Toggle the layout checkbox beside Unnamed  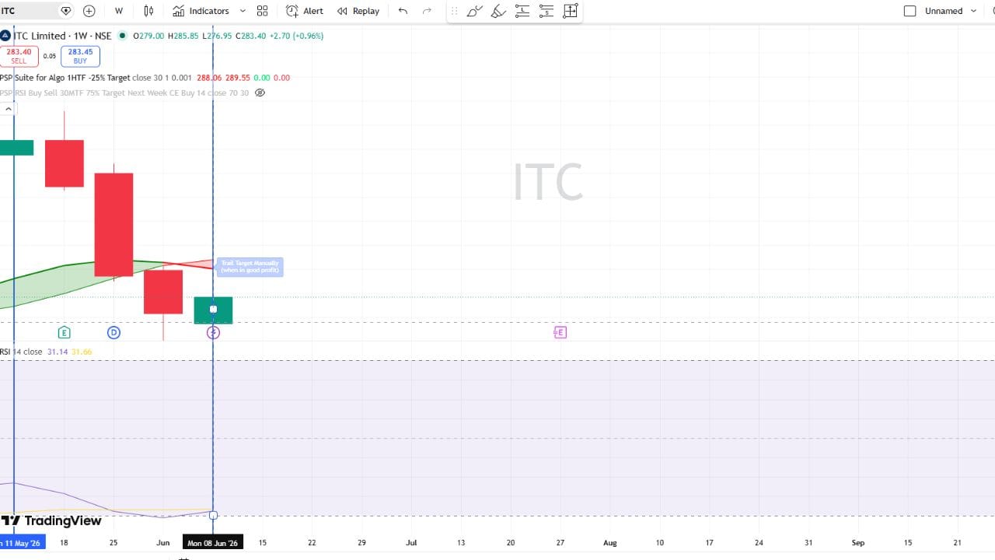point(910,11)
